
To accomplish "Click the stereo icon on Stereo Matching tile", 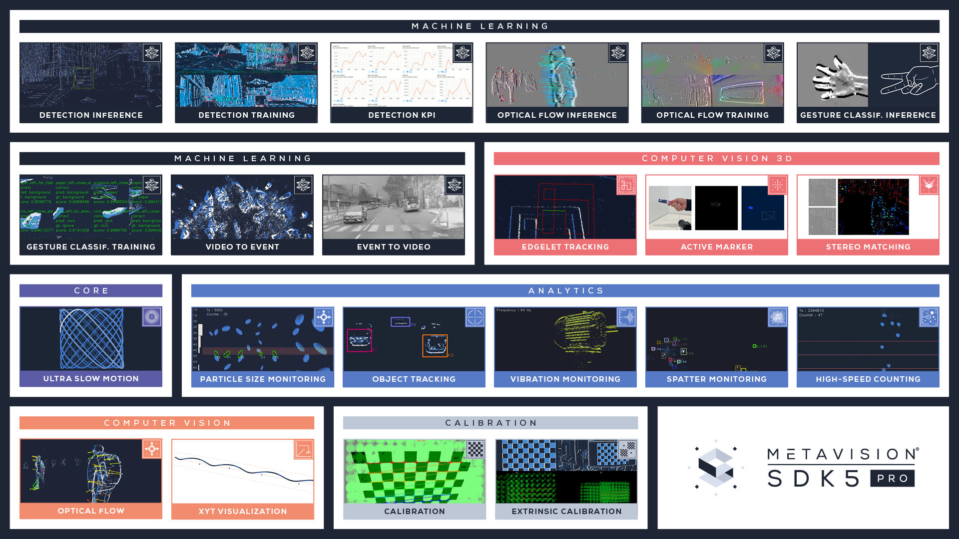I will pos(929,185).
